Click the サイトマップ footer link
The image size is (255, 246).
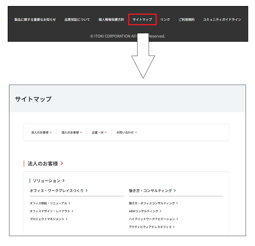[142, 20]
